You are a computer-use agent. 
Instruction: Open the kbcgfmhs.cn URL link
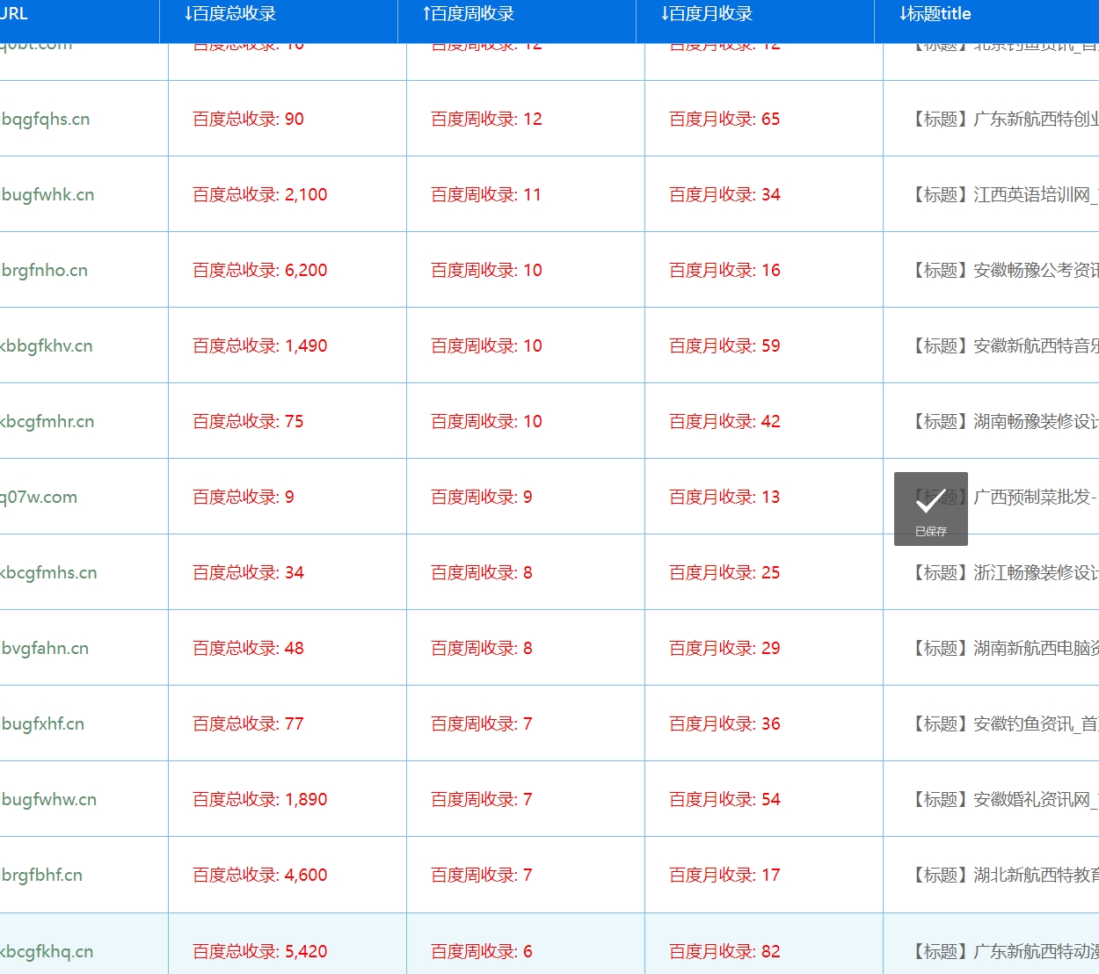(48, 573)
